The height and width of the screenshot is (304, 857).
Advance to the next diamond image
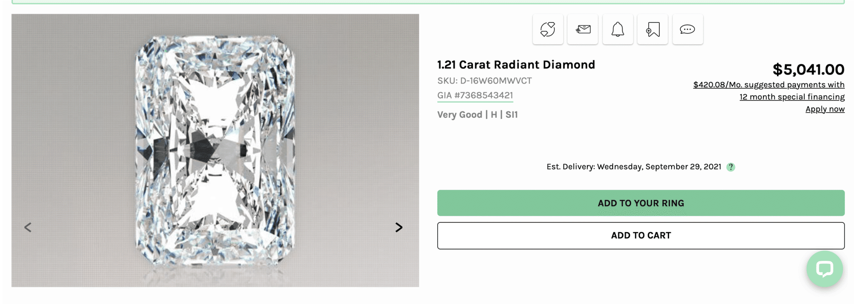tap(399, 227)
